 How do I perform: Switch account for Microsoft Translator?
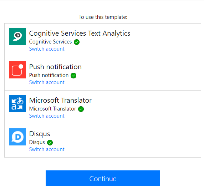47,116
